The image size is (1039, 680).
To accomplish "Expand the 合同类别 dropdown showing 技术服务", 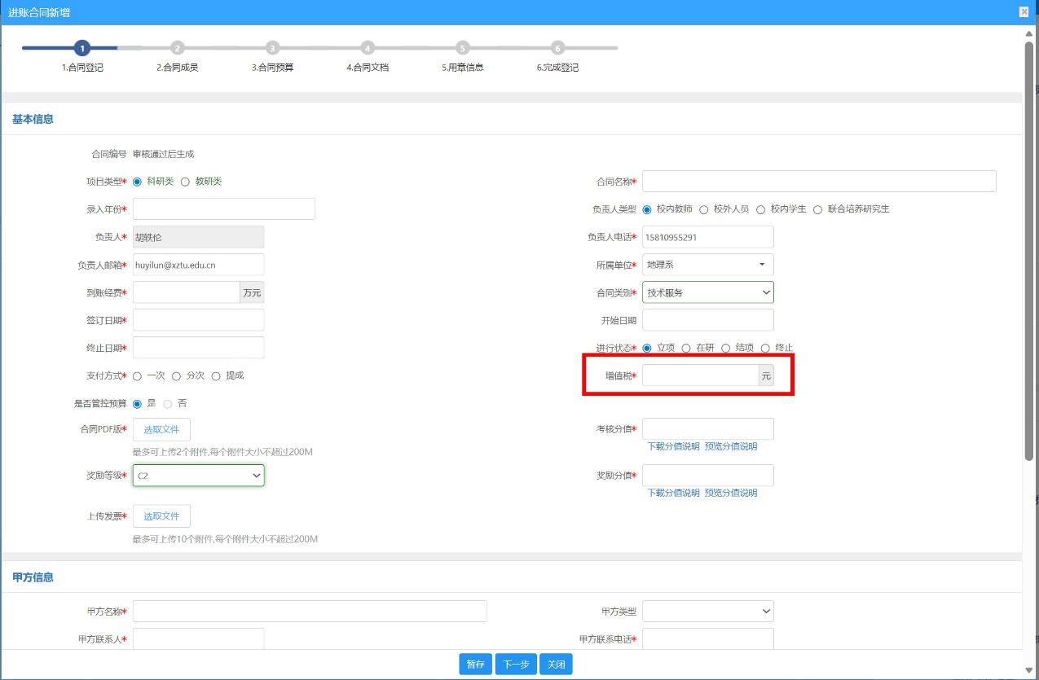I will (x=707, y=292).
